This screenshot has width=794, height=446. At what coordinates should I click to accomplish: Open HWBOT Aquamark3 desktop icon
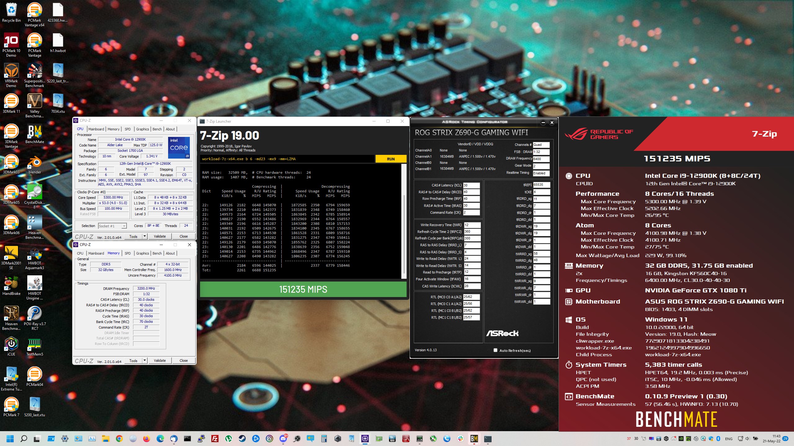pyautogui.click(x=35, y=258)
